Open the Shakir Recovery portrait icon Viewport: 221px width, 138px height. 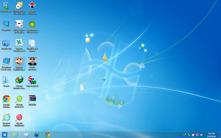(x=32, y=64)
